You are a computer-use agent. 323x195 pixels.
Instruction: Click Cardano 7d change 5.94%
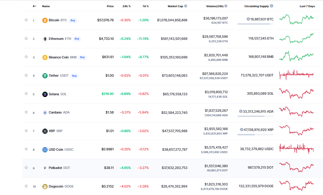pos(143,113)
